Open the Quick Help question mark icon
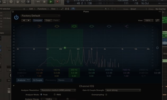Viewport: 167px width, 100px height. [11, 2]
